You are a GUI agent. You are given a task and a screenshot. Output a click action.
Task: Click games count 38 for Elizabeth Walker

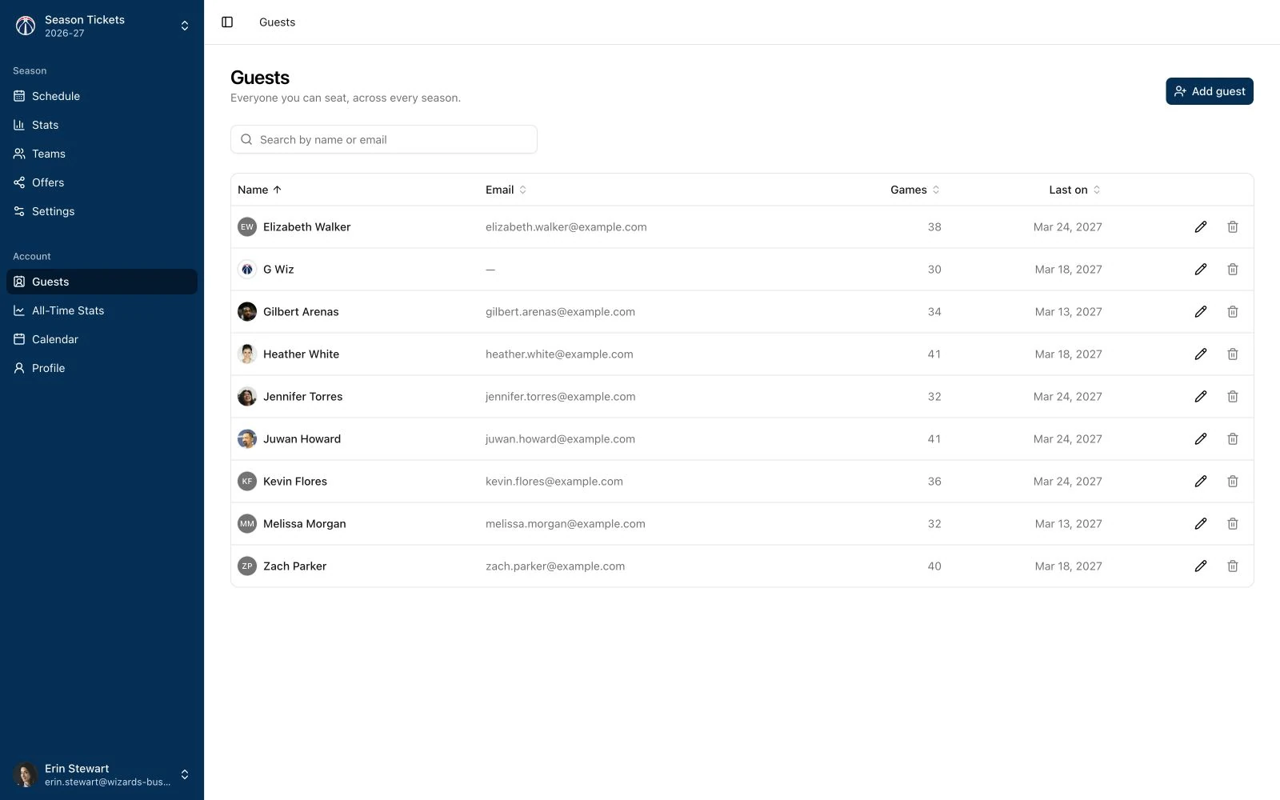[x=934, y=227]
